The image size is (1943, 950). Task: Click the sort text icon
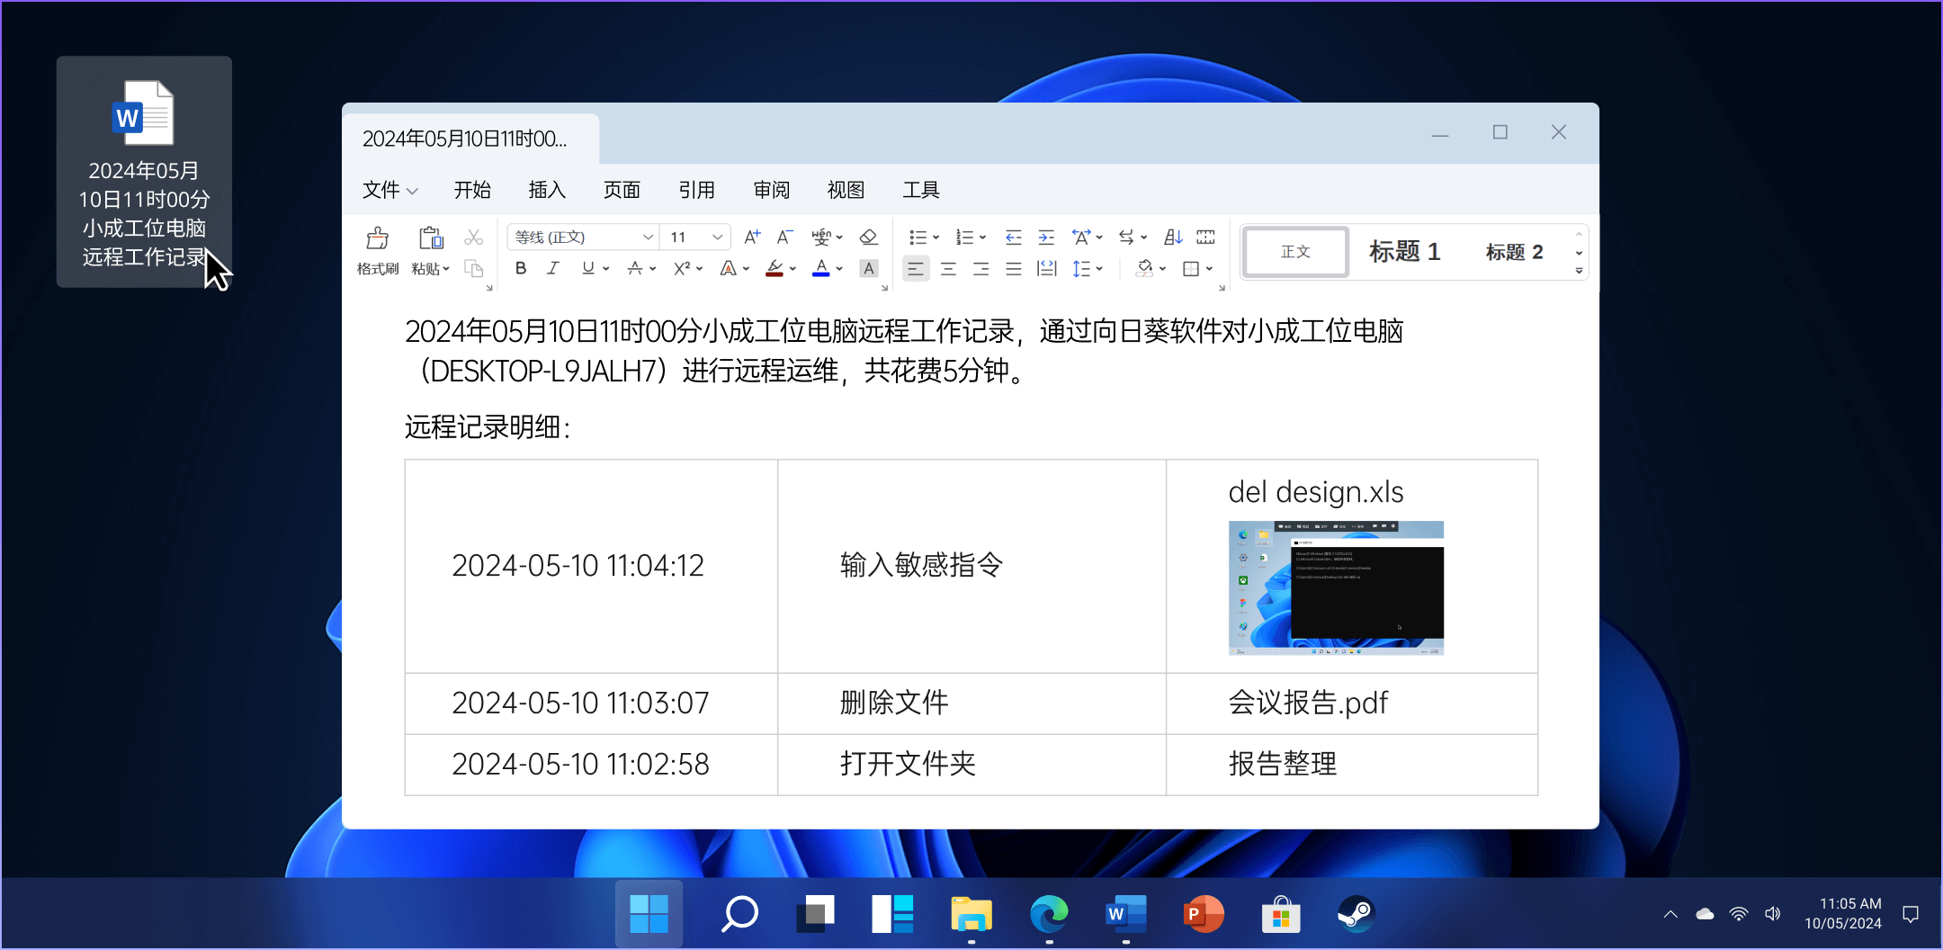(1173, 237)
